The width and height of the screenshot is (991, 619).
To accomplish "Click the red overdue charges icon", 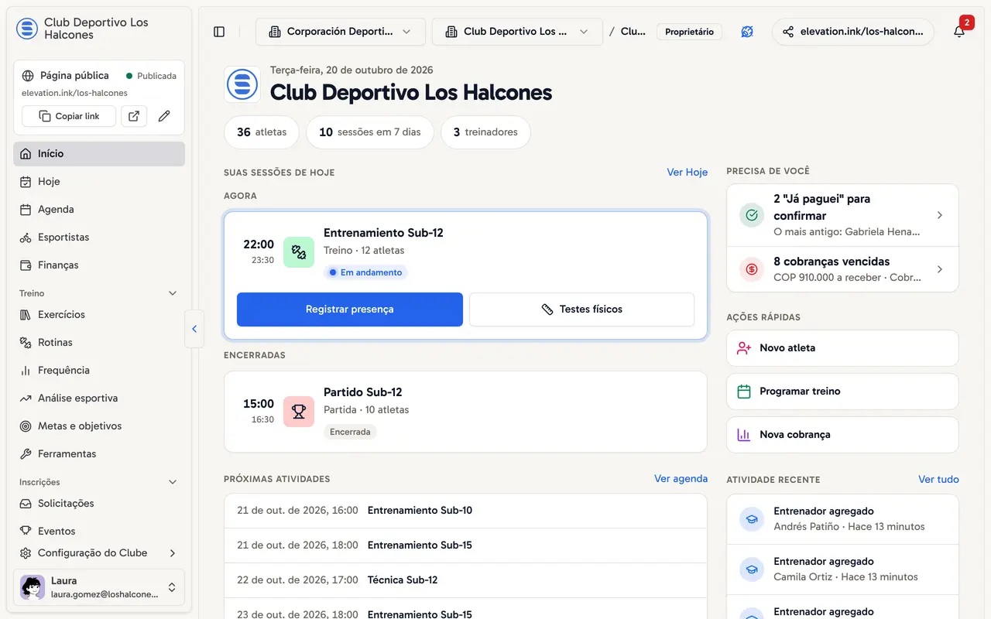I will (752, 269).
